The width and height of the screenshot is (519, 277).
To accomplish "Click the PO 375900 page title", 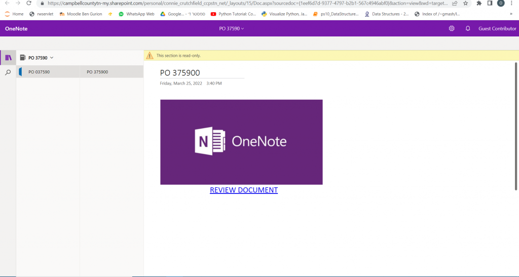I will (180, 73).
